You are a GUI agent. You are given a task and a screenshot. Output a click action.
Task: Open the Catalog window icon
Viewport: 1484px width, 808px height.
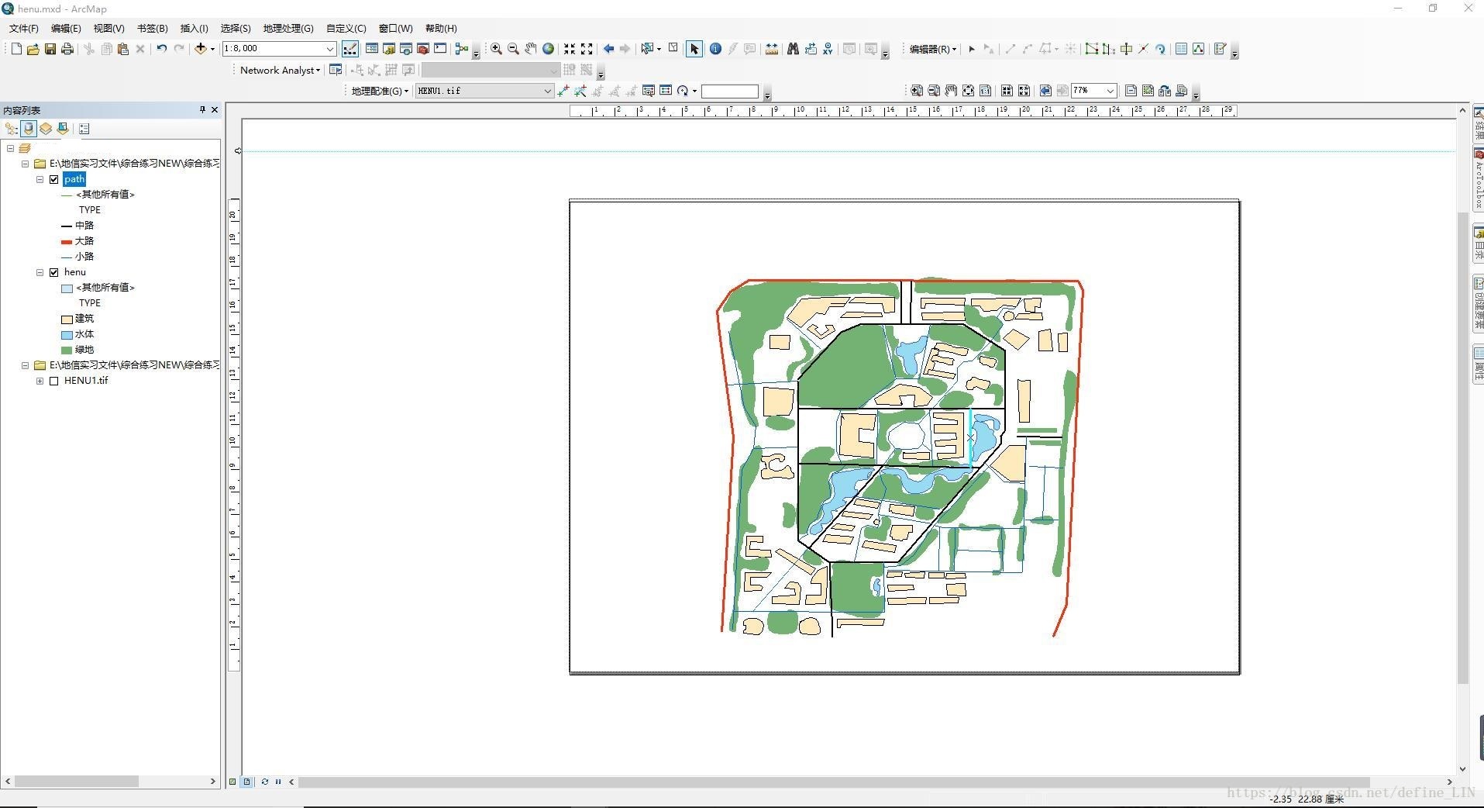pyautogui.click(x=389, y=49)
